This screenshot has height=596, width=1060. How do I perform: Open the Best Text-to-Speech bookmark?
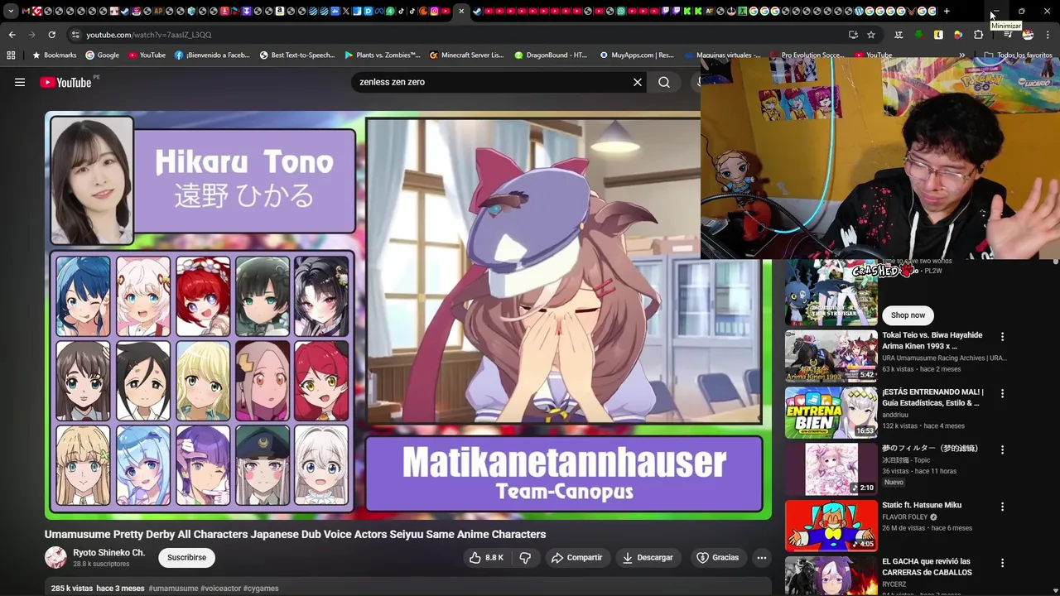297,55
